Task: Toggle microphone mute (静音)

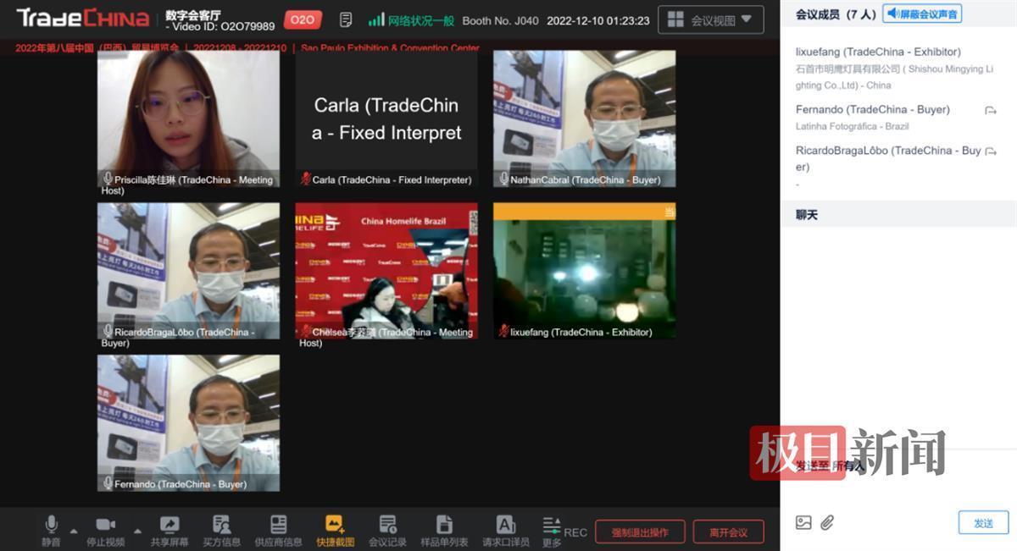Action: click(x=52, y=526)
